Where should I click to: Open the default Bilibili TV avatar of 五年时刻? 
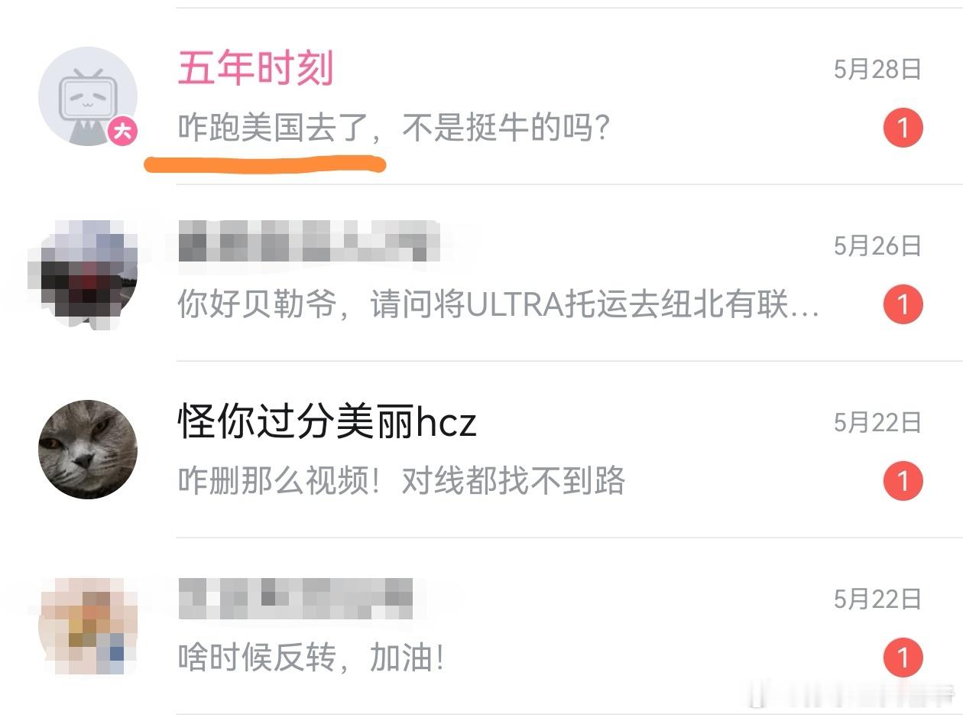pos(88,96)
